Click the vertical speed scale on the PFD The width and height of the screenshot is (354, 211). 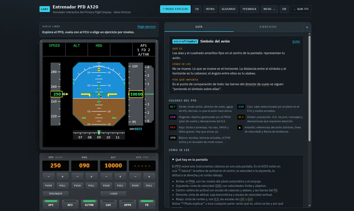(x=149, y=94)
